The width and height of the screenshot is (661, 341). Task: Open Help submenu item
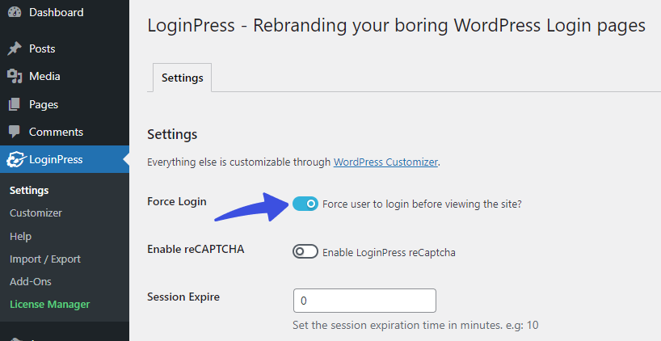21,237
